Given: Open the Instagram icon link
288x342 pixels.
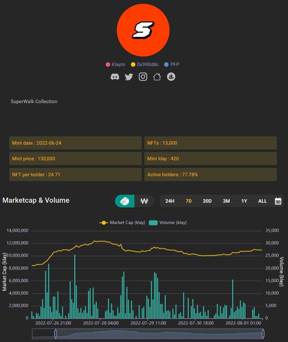Looking at the screenshot, I should click(x=143, y=77).
